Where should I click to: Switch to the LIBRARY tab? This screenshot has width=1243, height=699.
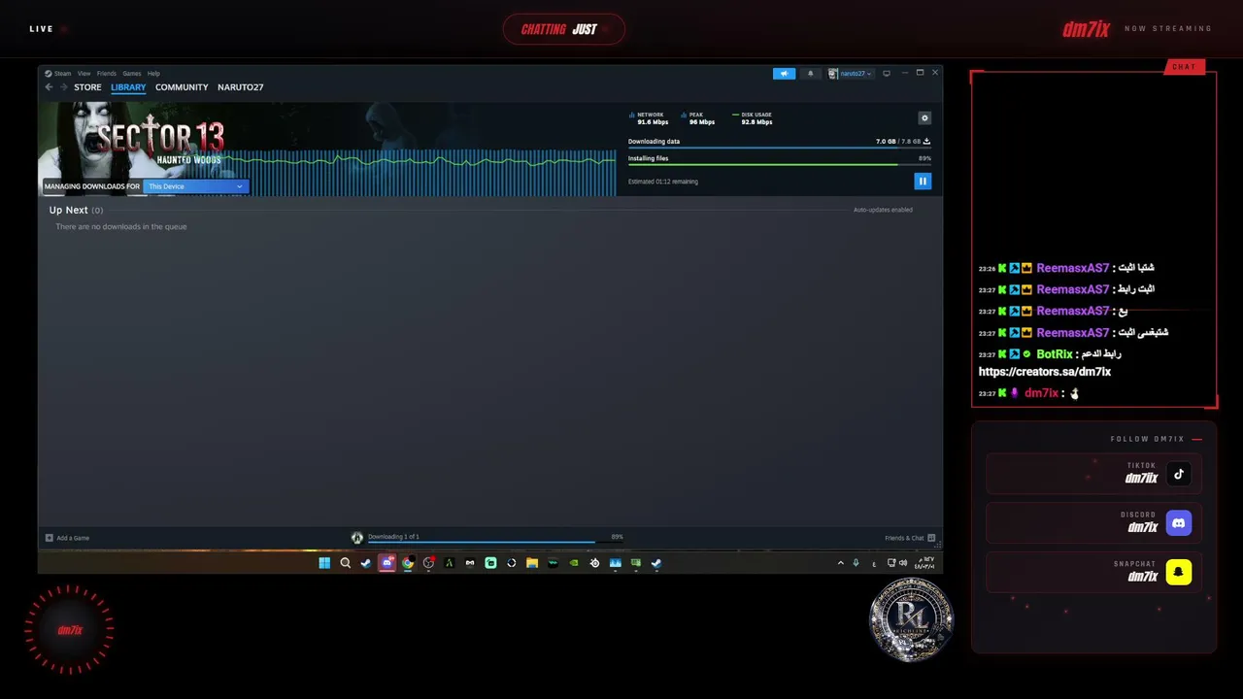pos(128,87)
